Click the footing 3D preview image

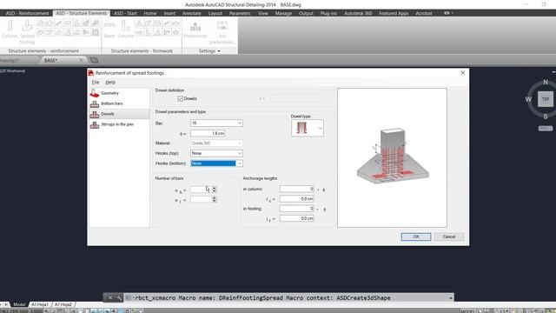pyautogui.click(x=392, y=158)
